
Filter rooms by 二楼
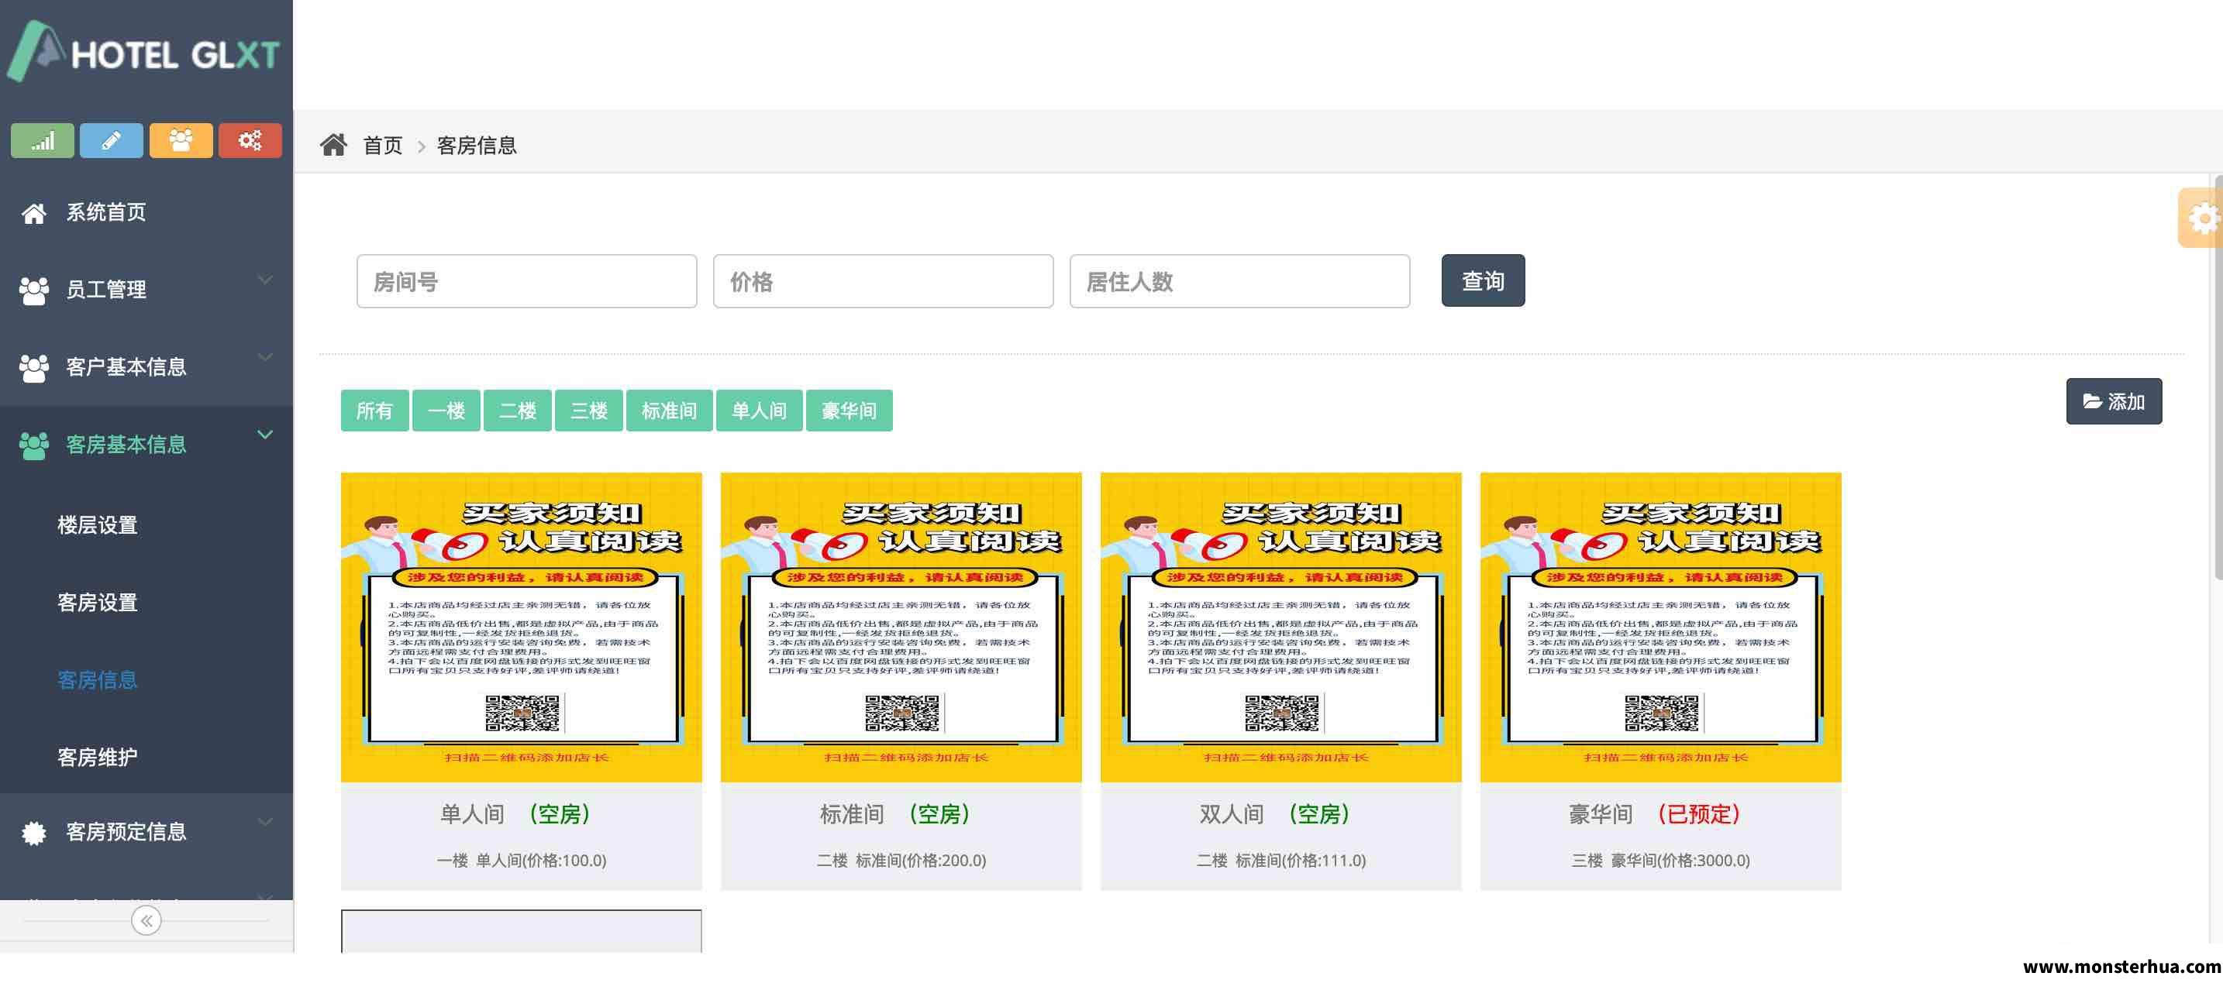[518, 411]
